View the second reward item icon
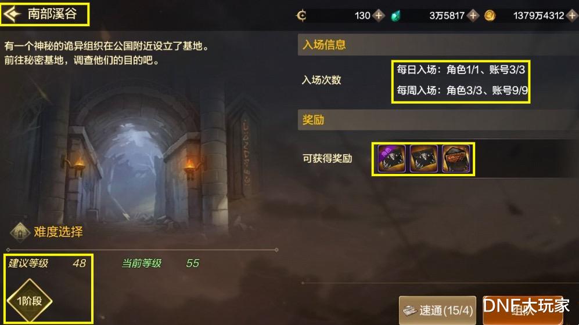The image size is (579, 325). pyautogui.click(x=423, y=159)
